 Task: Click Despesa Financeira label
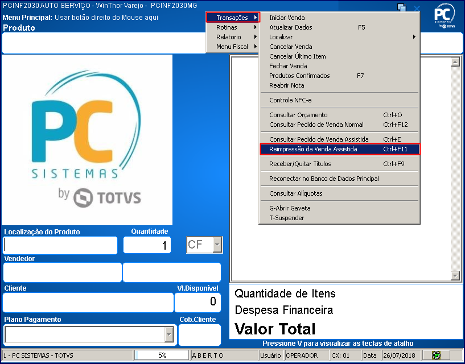284,310
